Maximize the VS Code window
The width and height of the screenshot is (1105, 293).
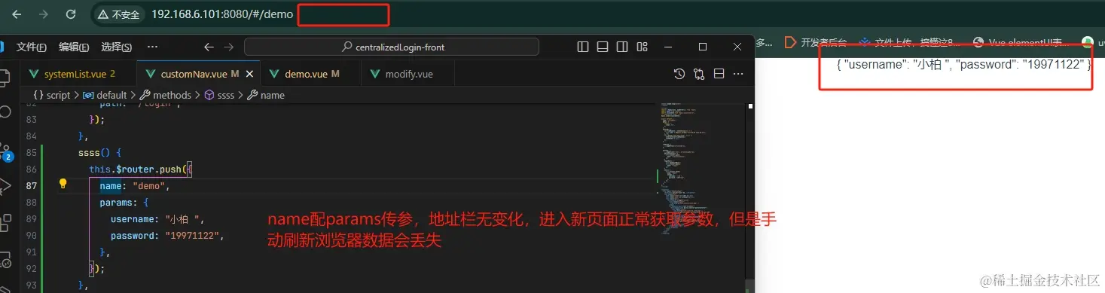coord(703,47)
